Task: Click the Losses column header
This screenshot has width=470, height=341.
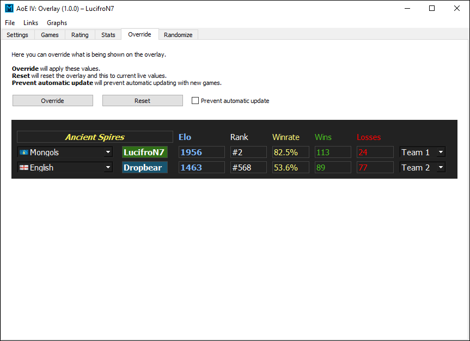Action: [369, 137]
